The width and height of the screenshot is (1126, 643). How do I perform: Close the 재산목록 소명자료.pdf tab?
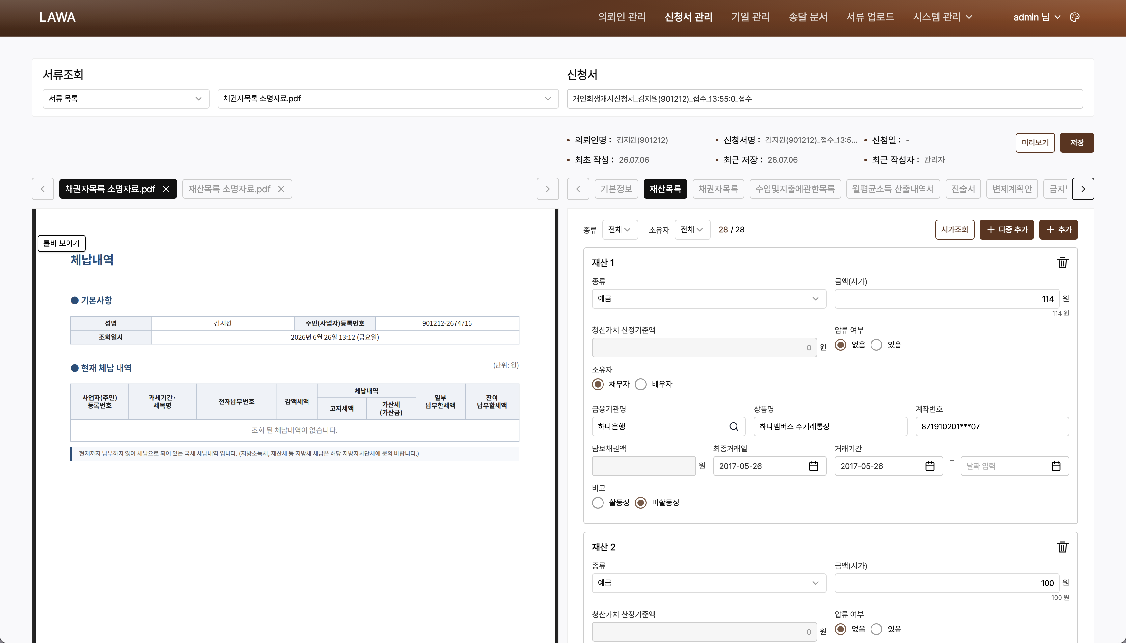click(x=281, y=189)
